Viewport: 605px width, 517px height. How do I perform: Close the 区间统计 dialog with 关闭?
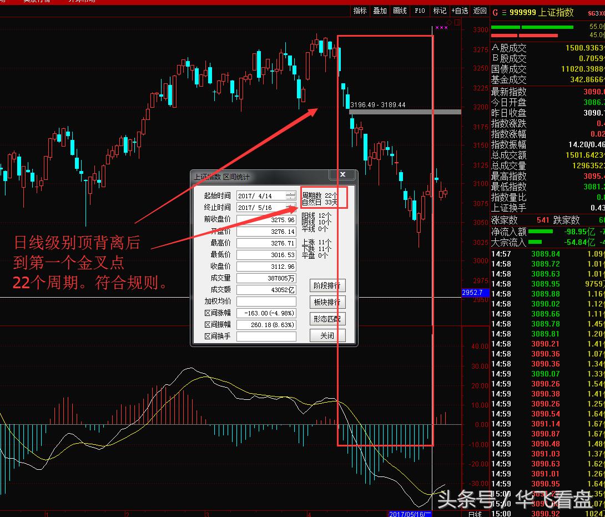[x=327, y=335]
